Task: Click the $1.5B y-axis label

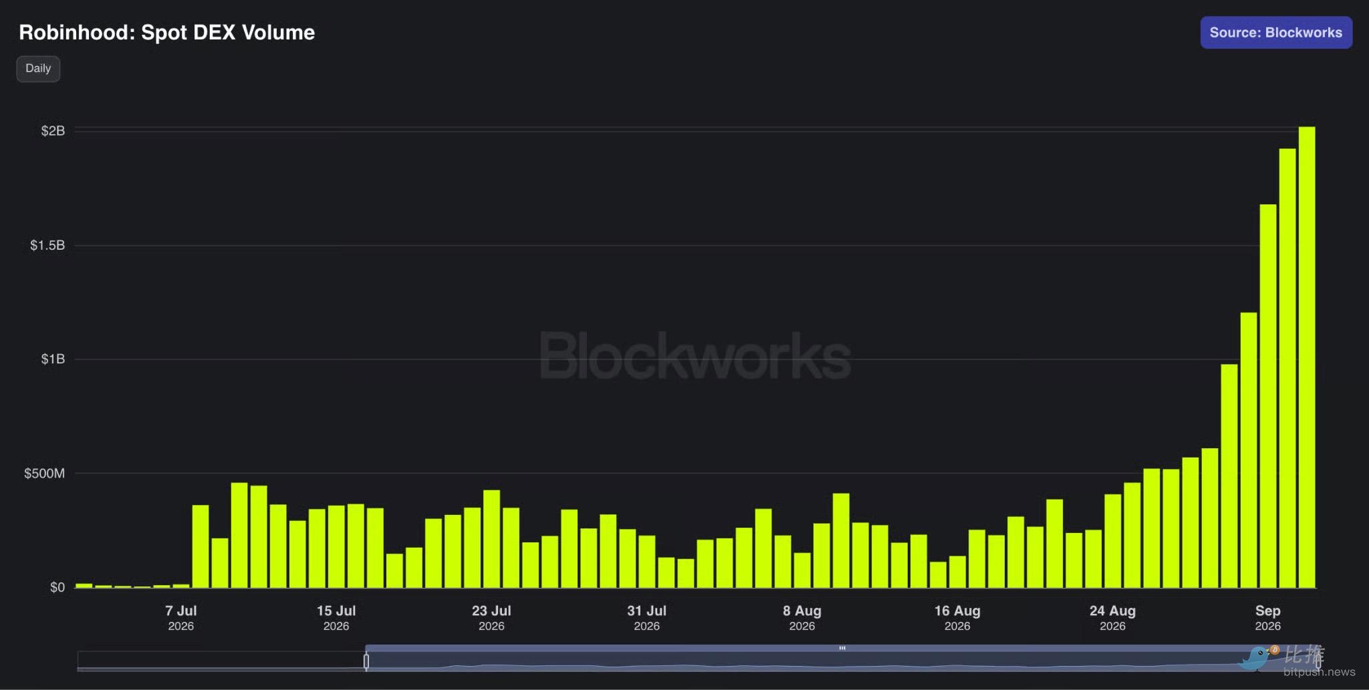Action: 47,245
